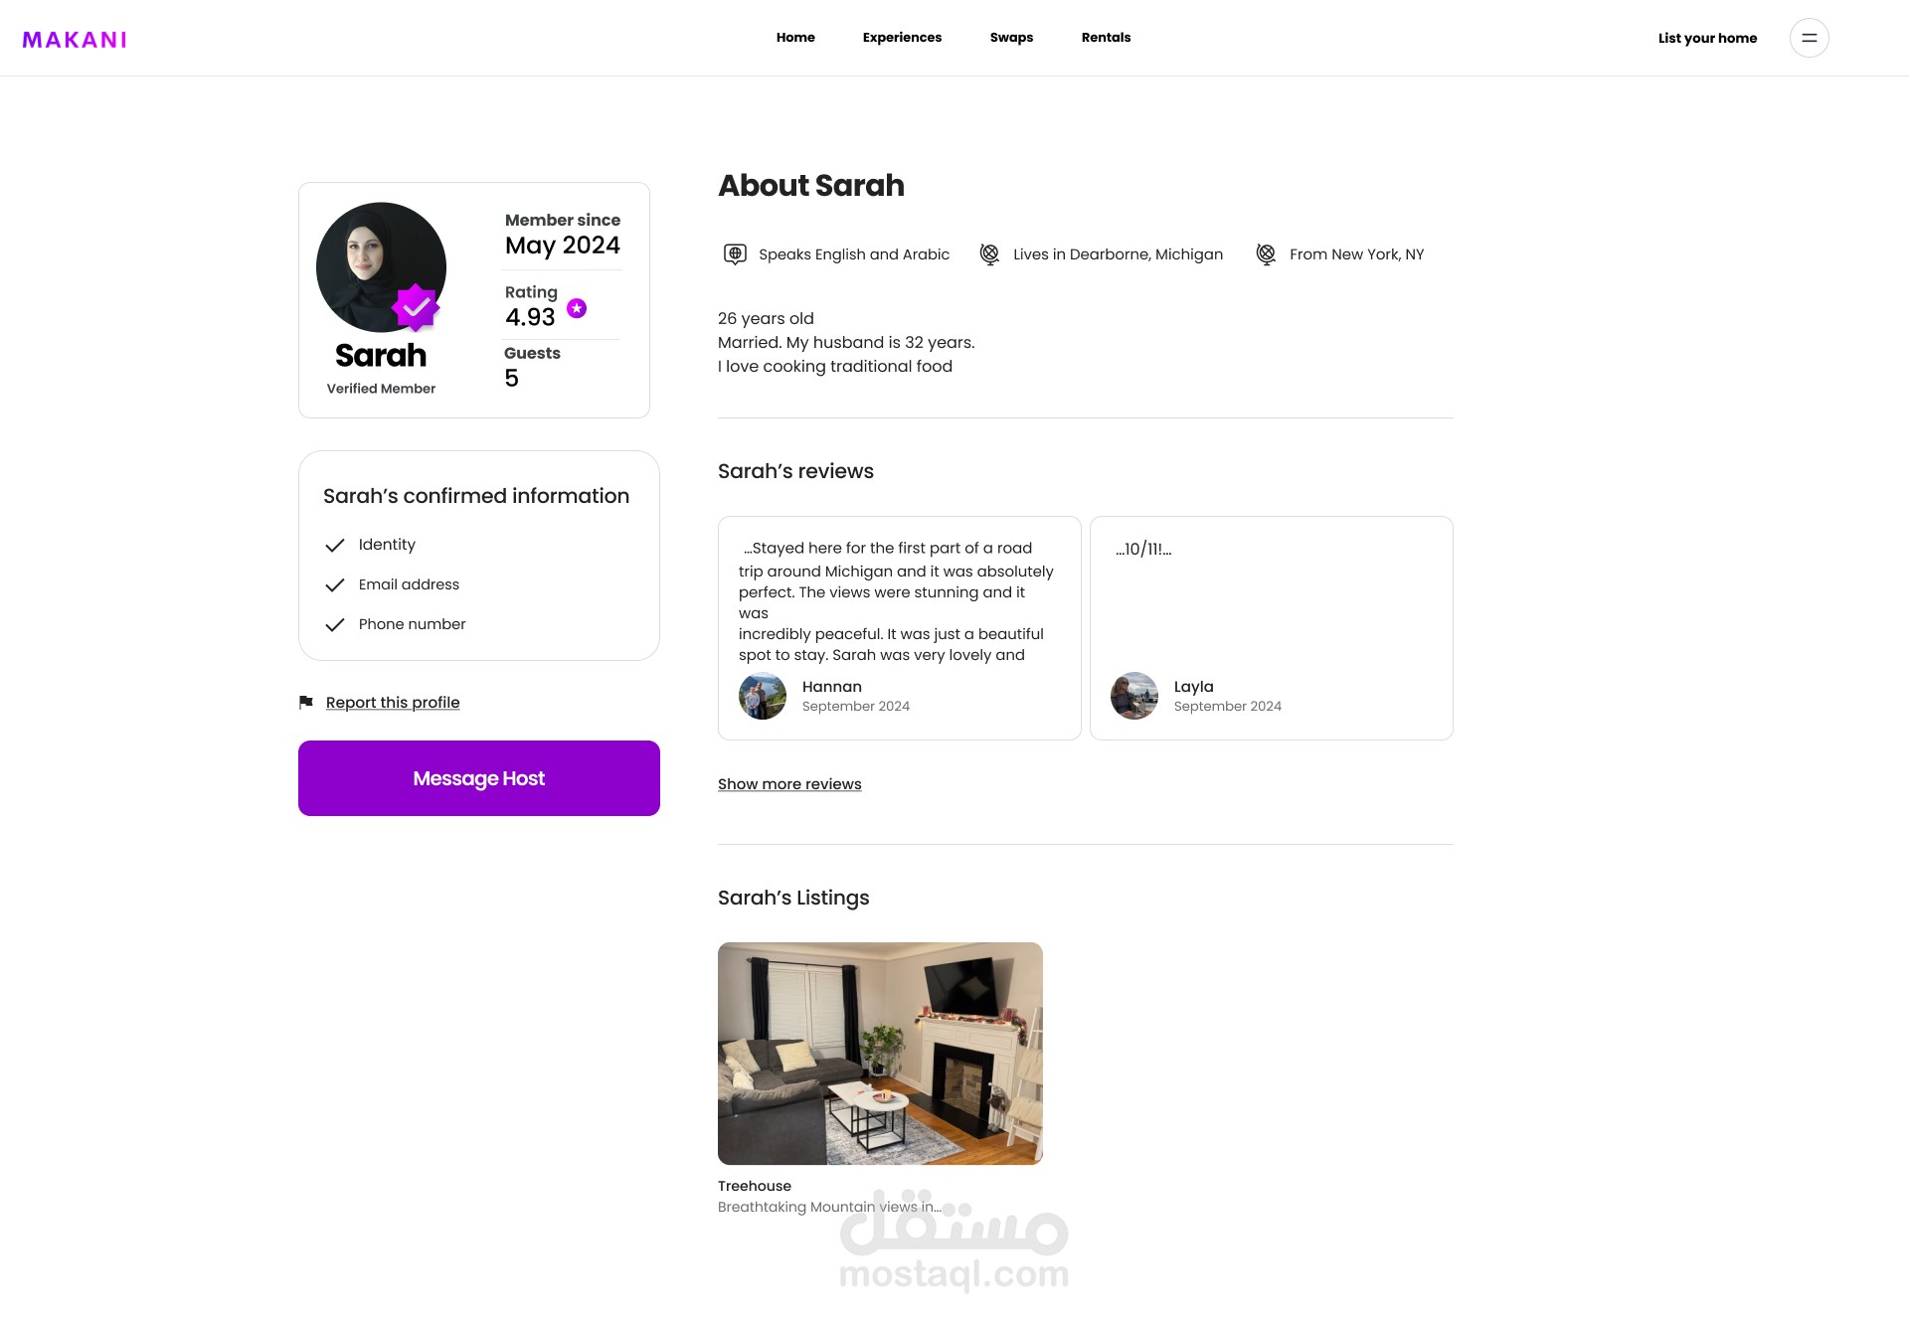Image resolution: width=1909 pixels, height=1321 pixels.
Task: Click List your home link
Action: tap(1707, 38)
